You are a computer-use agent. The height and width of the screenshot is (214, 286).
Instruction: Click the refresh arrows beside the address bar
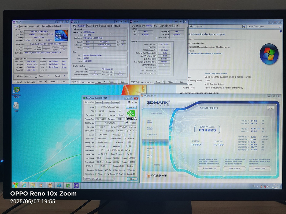point(244,26)
